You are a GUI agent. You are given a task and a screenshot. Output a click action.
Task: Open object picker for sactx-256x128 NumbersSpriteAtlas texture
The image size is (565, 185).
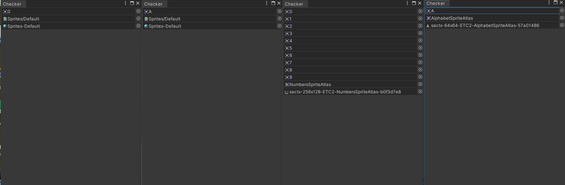click(x=420, y=92)
